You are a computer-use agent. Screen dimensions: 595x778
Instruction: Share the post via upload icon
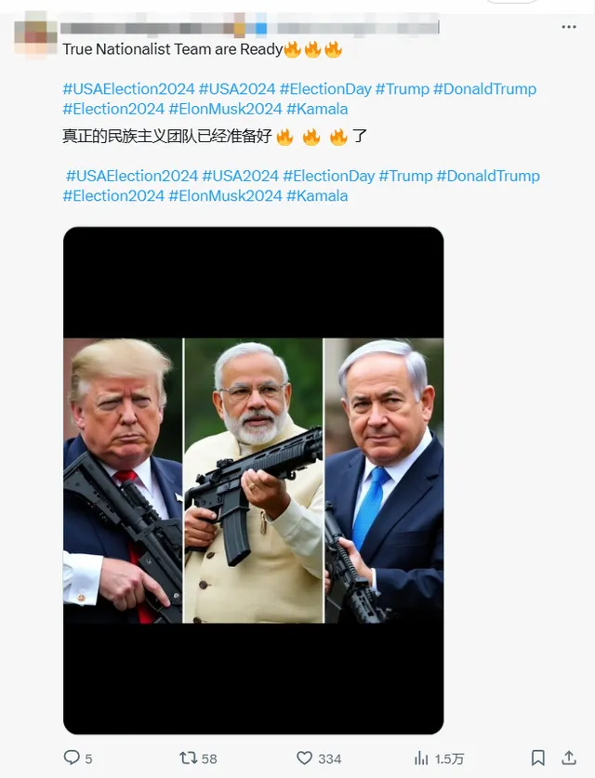(x=569, y=758)
